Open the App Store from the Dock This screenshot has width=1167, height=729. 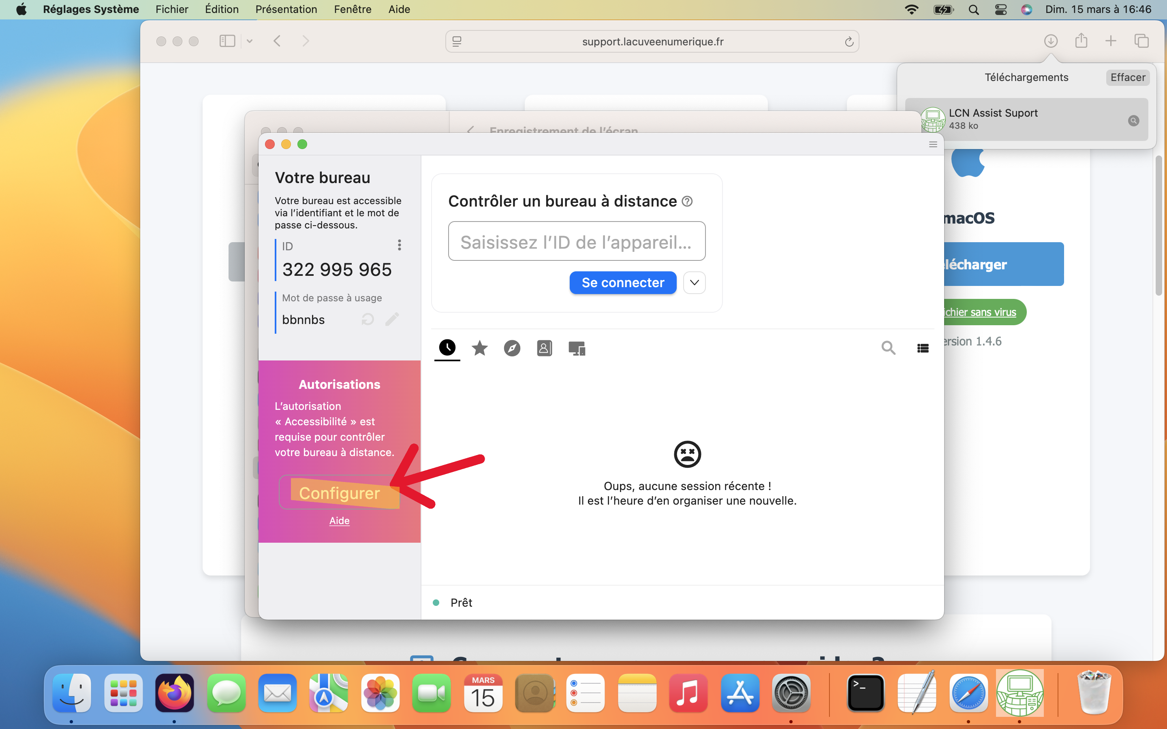pos(740,693)
